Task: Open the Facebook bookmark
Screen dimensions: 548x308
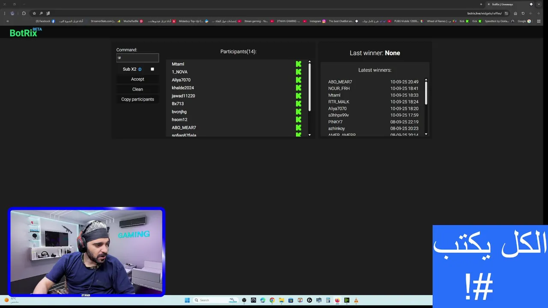Action: click(x=45, y=21)
